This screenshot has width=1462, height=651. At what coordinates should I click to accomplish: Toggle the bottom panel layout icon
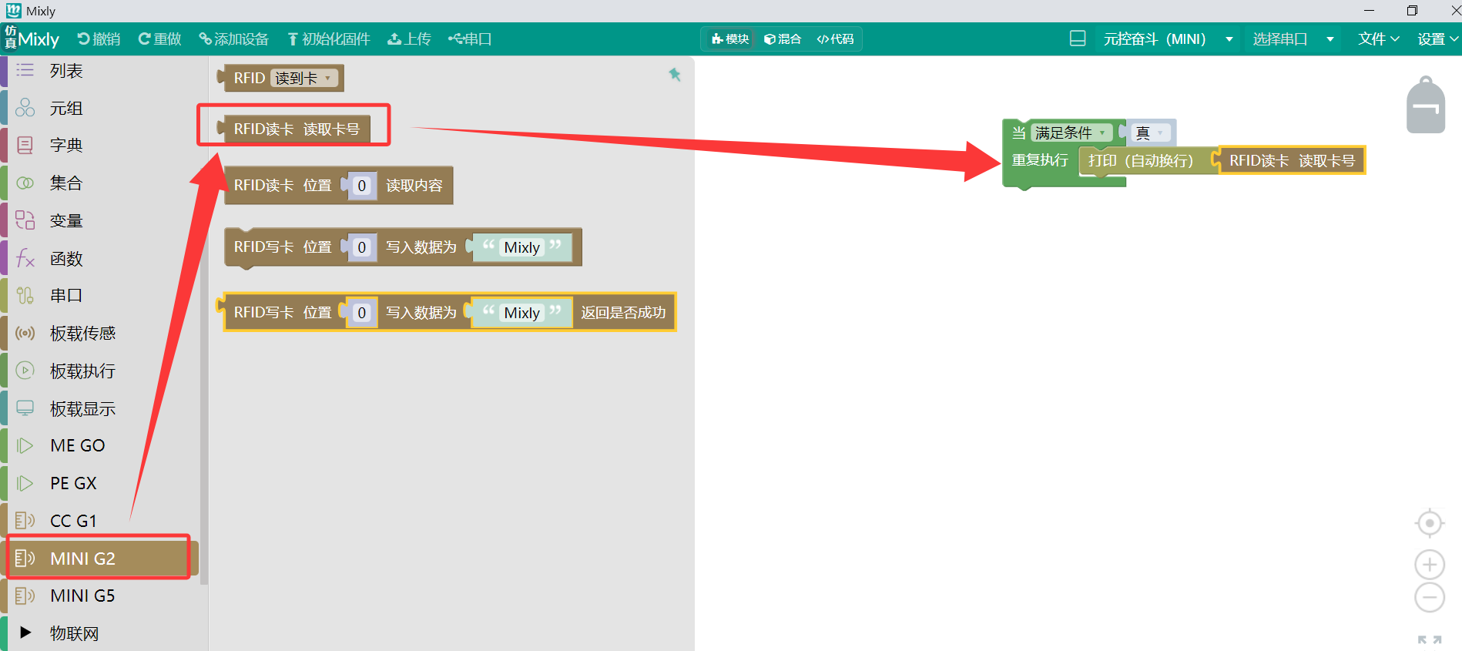(x=1078, y=39)
